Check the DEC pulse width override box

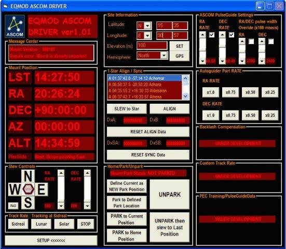coord(271,41)
